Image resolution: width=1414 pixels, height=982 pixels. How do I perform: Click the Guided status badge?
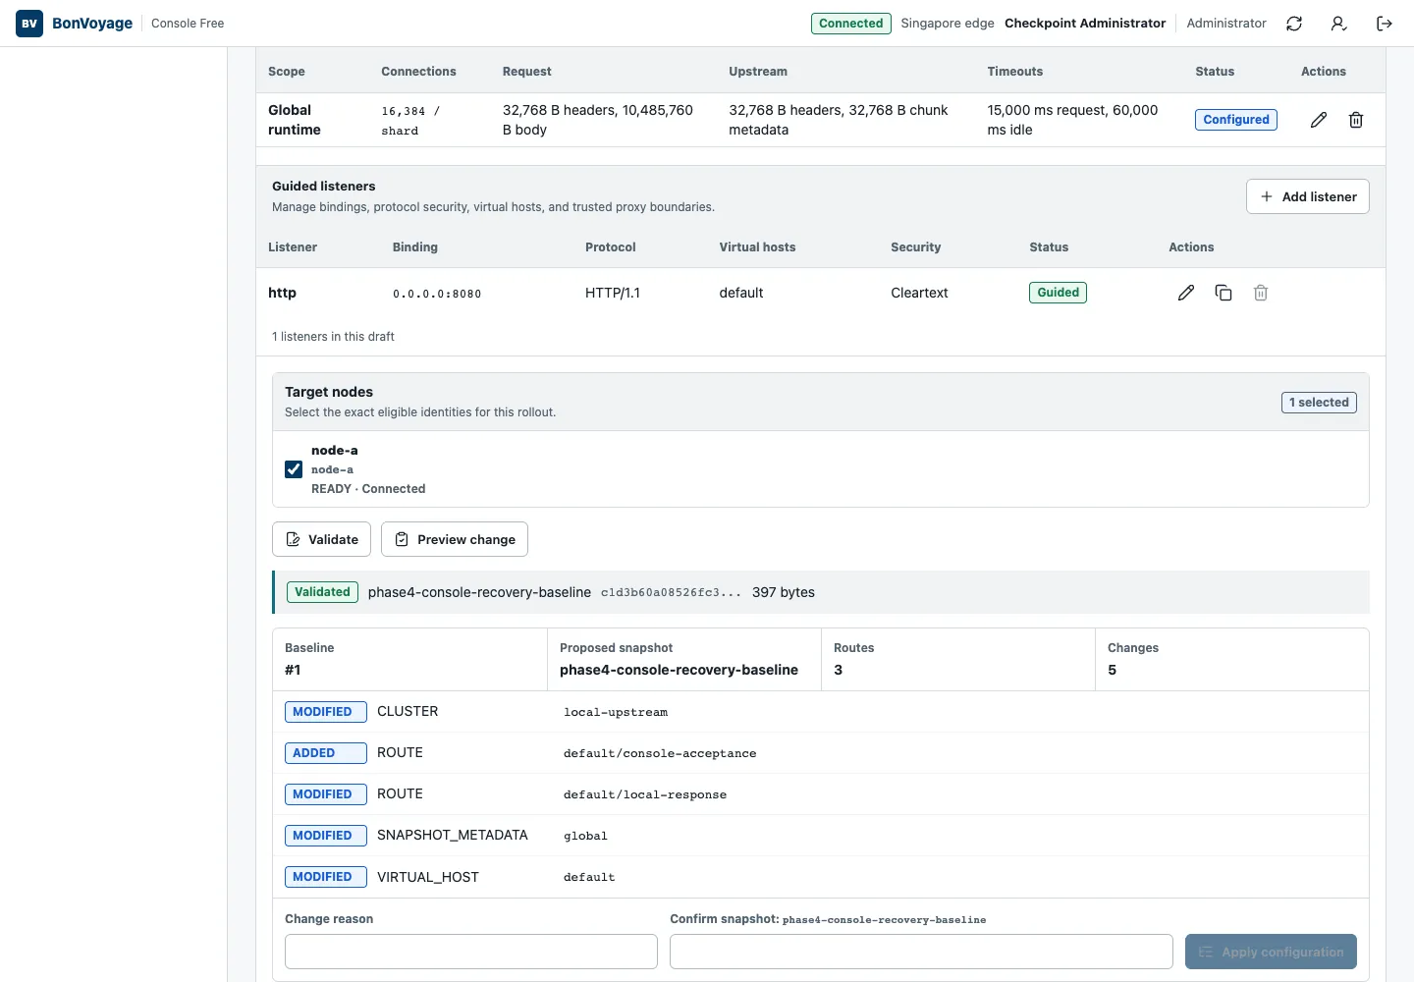pos(1058,293)
